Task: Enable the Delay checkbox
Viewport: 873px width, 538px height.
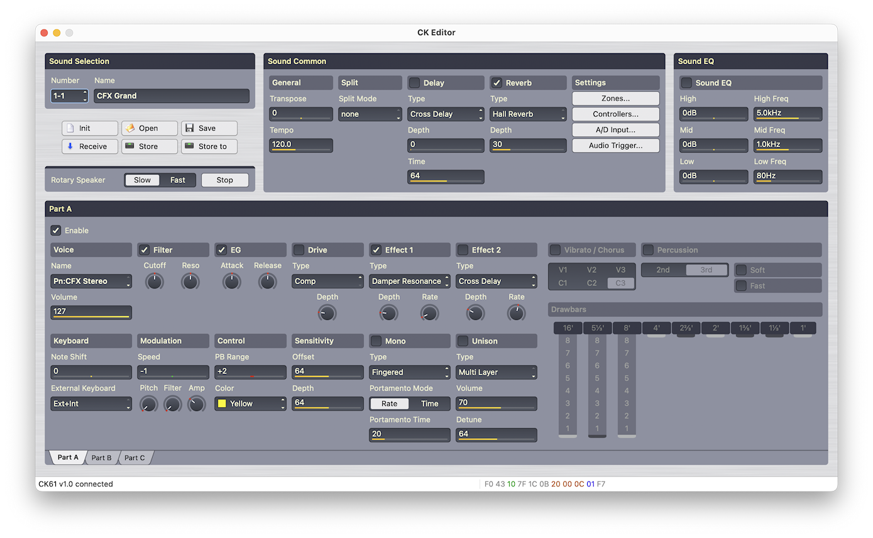Action: click(x=415, y=83)
